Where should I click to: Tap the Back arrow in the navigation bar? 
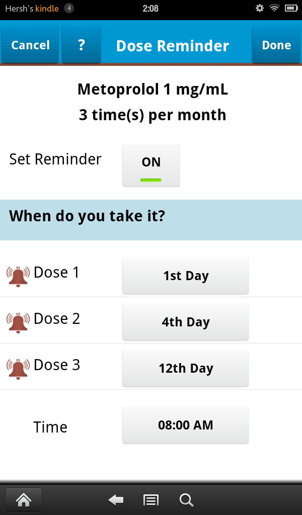pyautogui.click(x=115, y=499)
